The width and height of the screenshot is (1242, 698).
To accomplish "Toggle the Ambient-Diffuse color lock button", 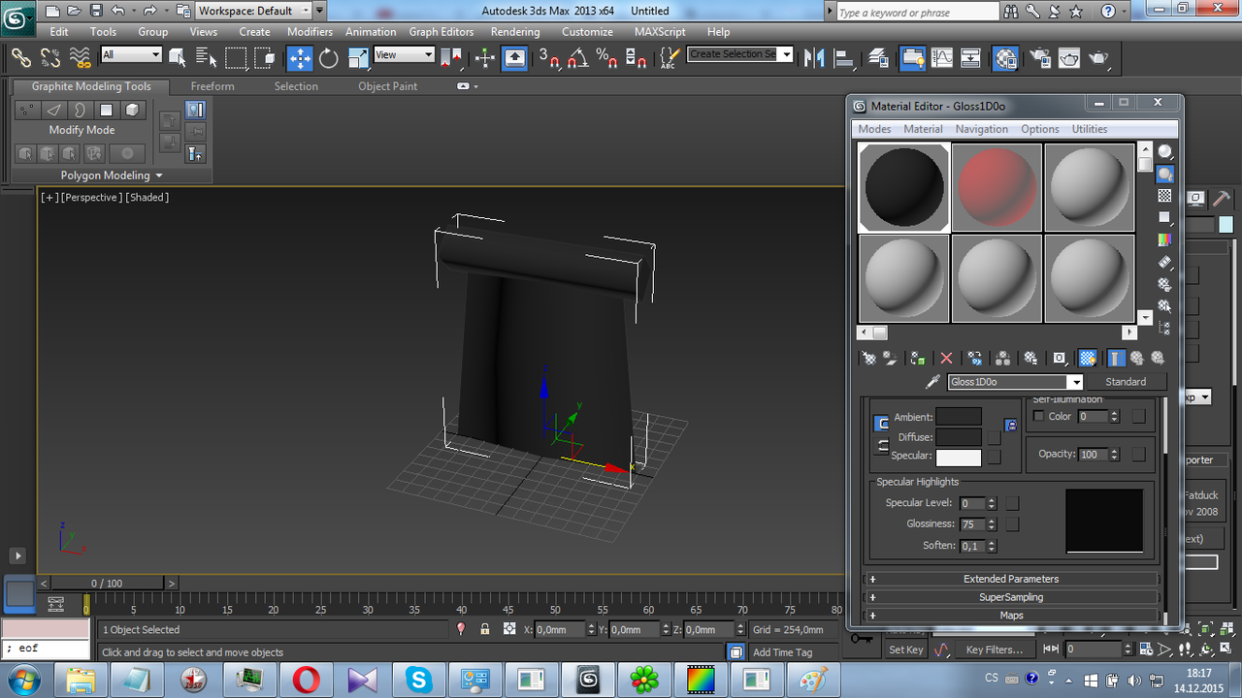I will [x=881, y=424].
